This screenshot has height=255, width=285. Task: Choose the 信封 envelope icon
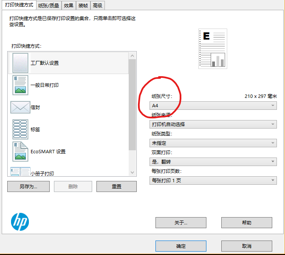[20, 107]
